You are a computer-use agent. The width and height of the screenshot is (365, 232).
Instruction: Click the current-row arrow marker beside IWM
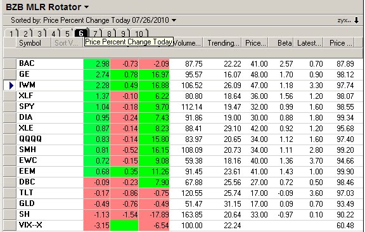[11, 86]
